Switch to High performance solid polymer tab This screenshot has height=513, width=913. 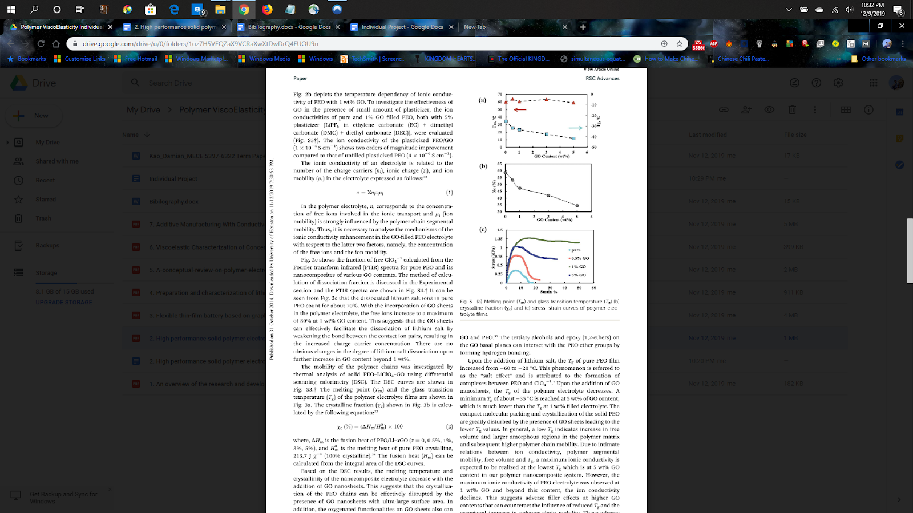coord(175,27)
